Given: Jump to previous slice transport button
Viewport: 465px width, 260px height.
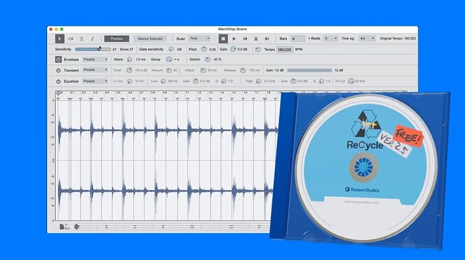Looking at the screenshot, I should 245,38.
